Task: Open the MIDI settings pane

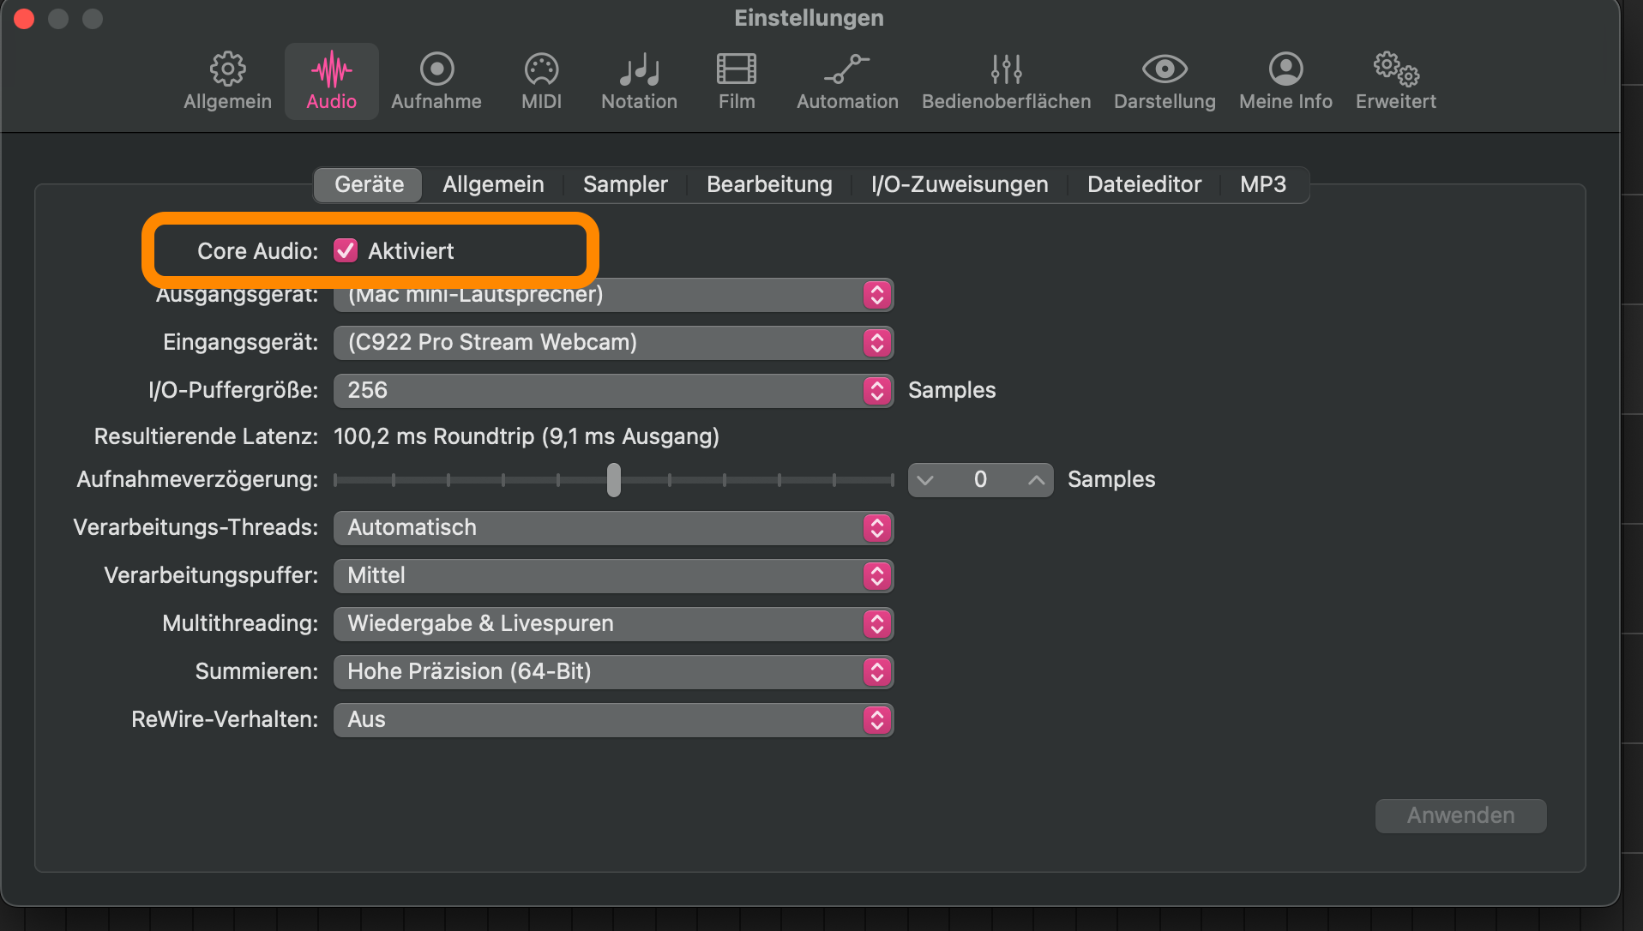Action: click(x=541, y=81)
